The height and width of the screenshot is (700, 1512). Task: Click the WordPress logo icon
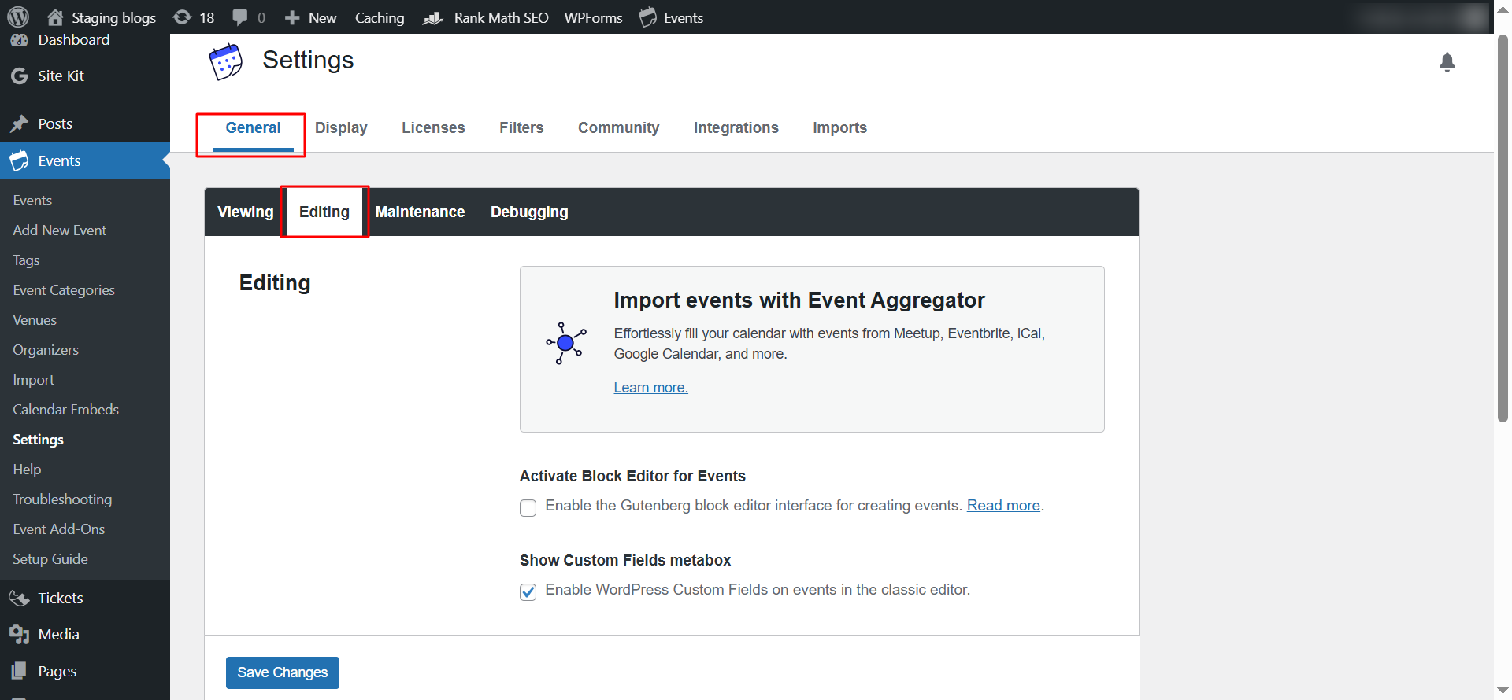(18, 17)
